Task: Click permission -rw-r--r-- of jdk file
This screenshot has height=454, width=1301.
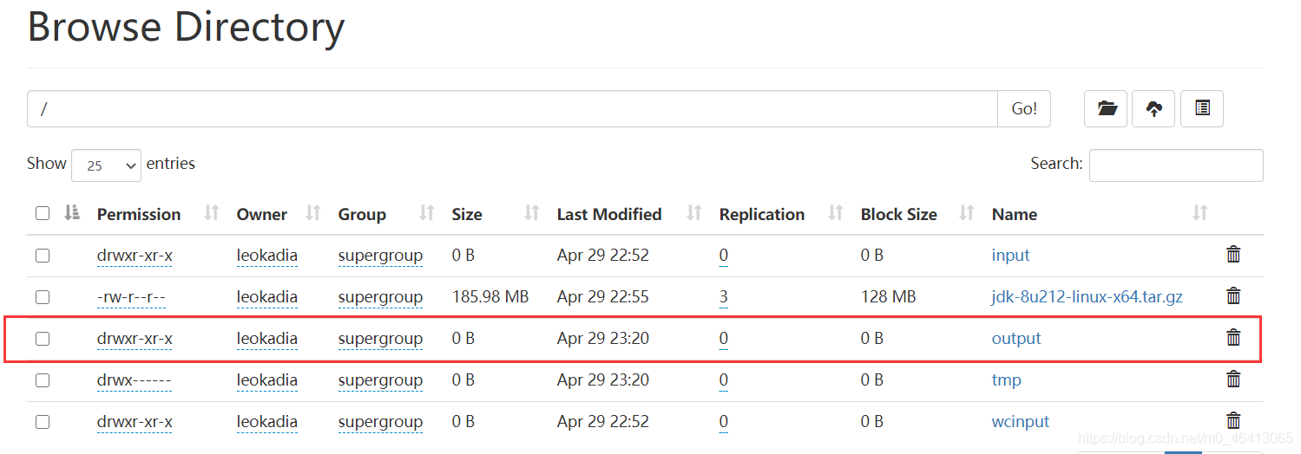Action: (x=131, y=296)
